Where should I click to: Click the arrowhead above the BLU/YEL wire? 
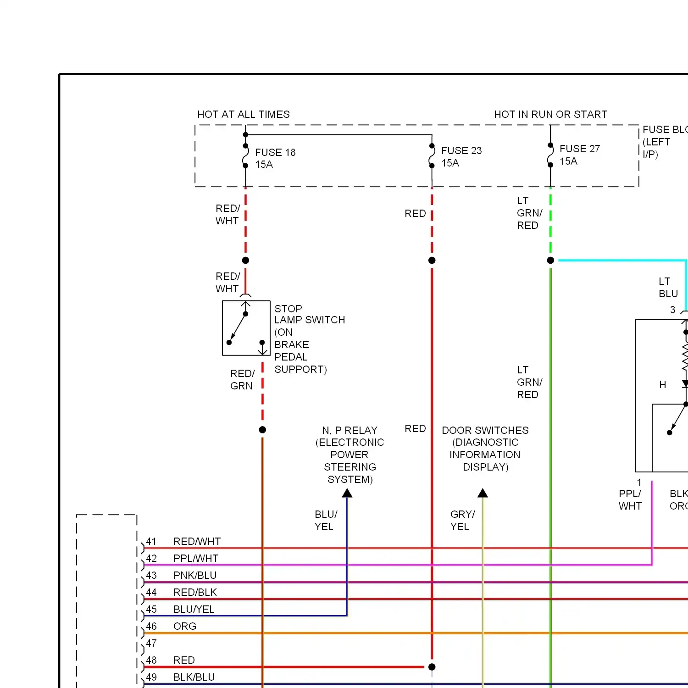pos(347,493)
